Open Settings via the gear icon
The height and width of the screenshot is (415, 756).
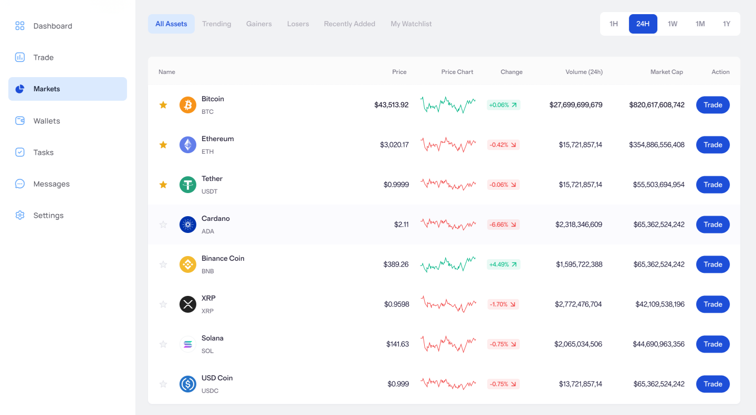20,215
